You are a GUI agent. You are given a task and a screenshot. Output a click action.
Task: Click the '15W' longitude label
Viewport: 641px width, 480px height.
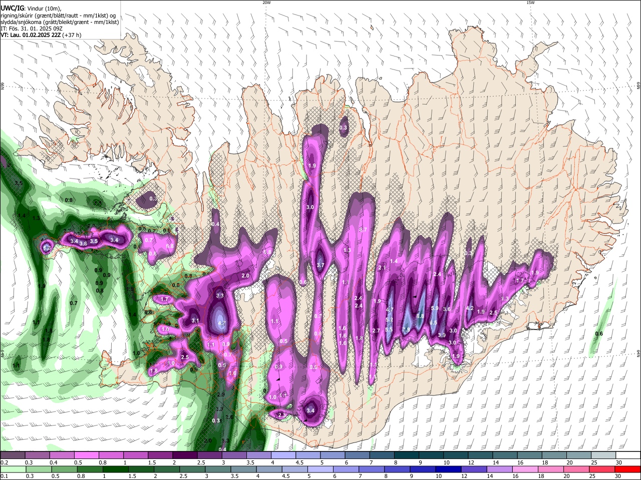tap(530, 2)
